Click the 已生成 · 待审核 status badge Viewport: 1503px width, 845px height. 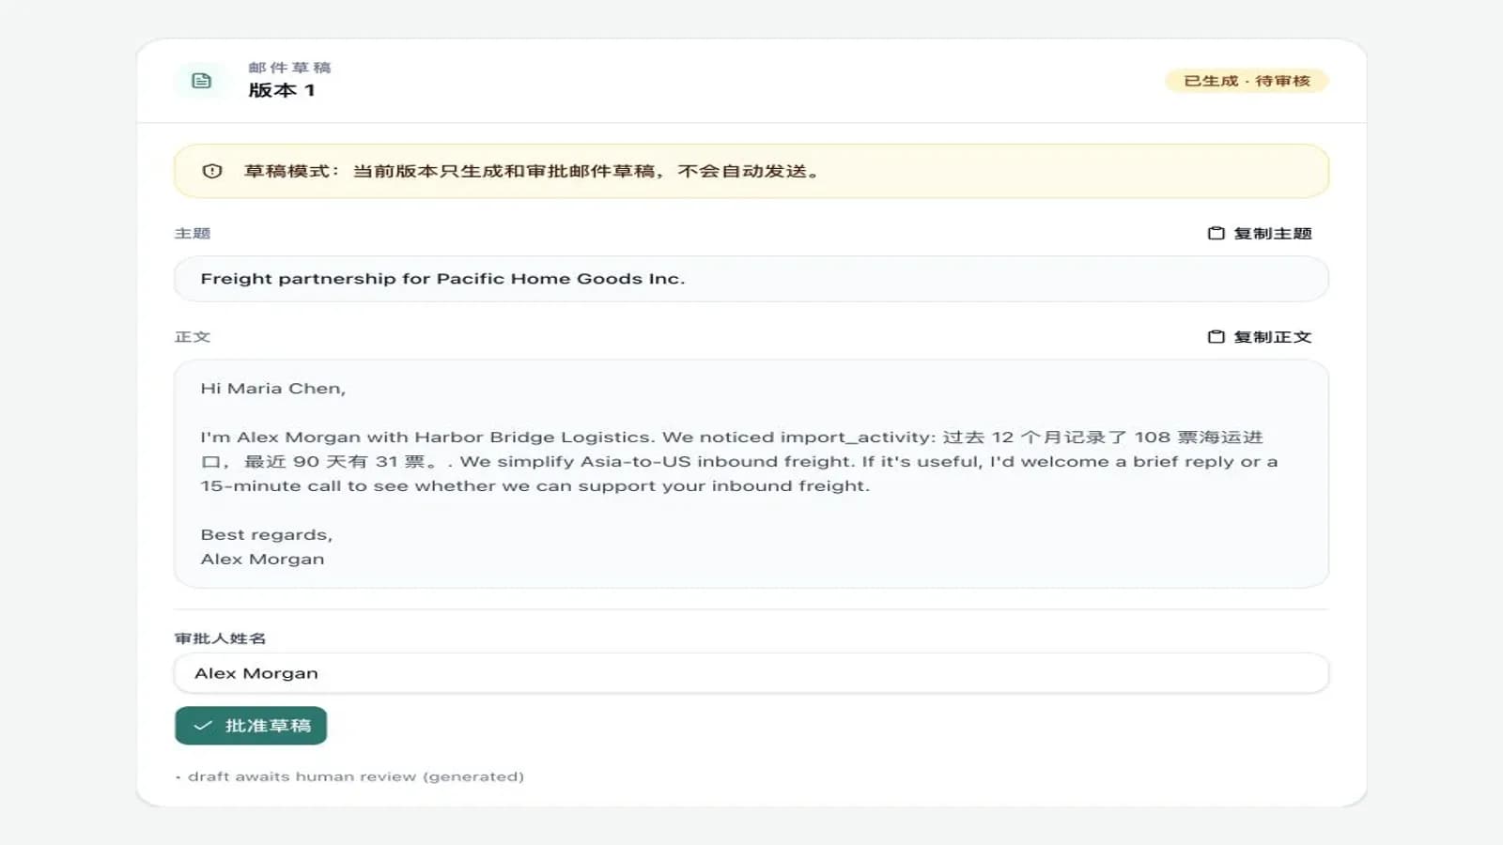coord(1247,81)
